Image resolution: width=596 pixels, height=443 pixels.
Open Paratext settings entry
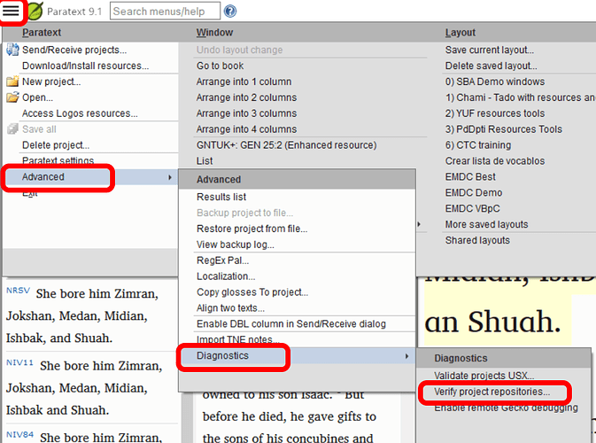coord(58,160)
